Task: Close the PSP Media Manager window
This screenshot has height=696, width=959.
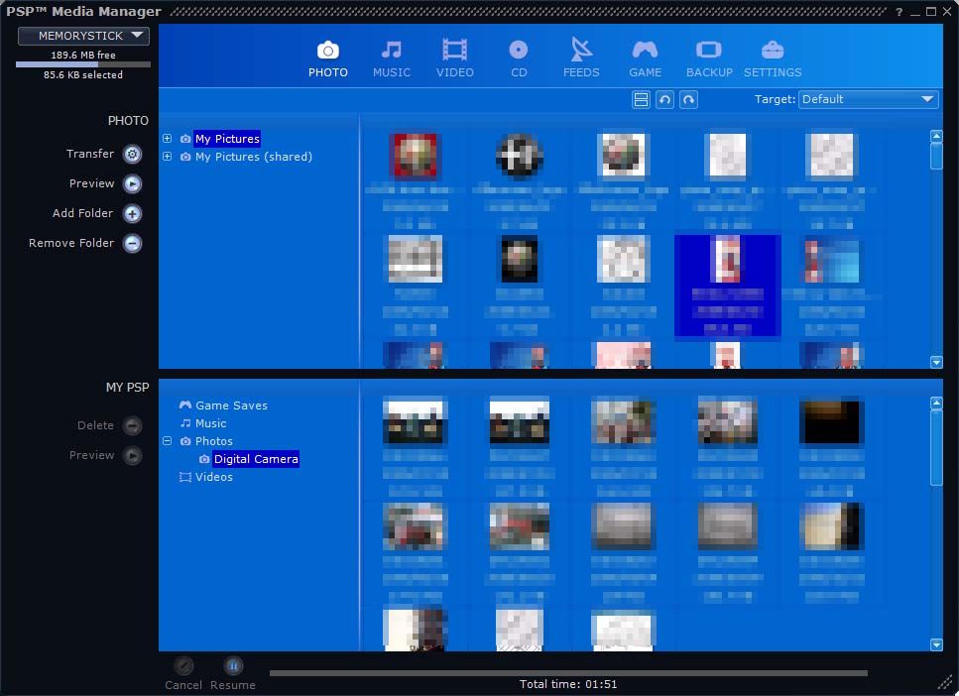Action: pos(947,12)
